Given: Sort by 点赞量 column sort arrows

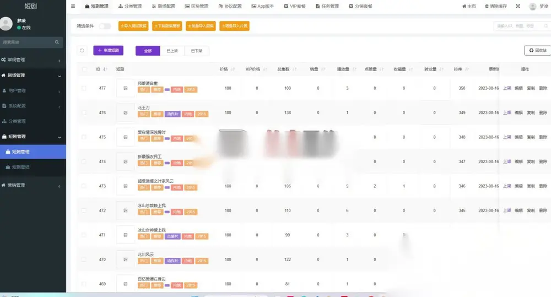Looking at the screenshot, I should [x=382, y=69].
